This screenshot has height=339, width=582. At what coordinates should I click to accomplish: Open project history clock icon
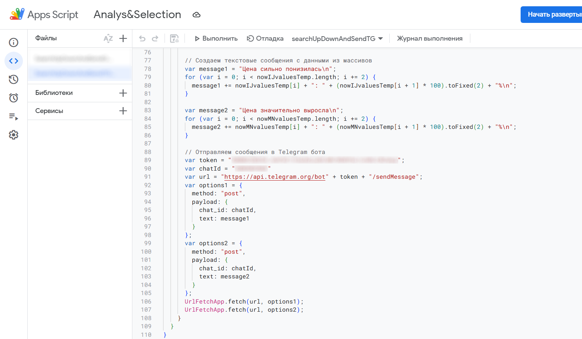14,79
